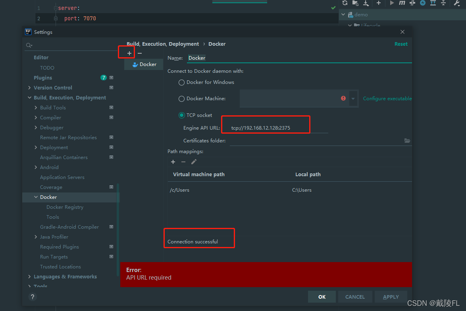Screen dimensions: 466x311
Task: Expand Compiler settings node
Action: pyautogui.click(x=36, y=118)
